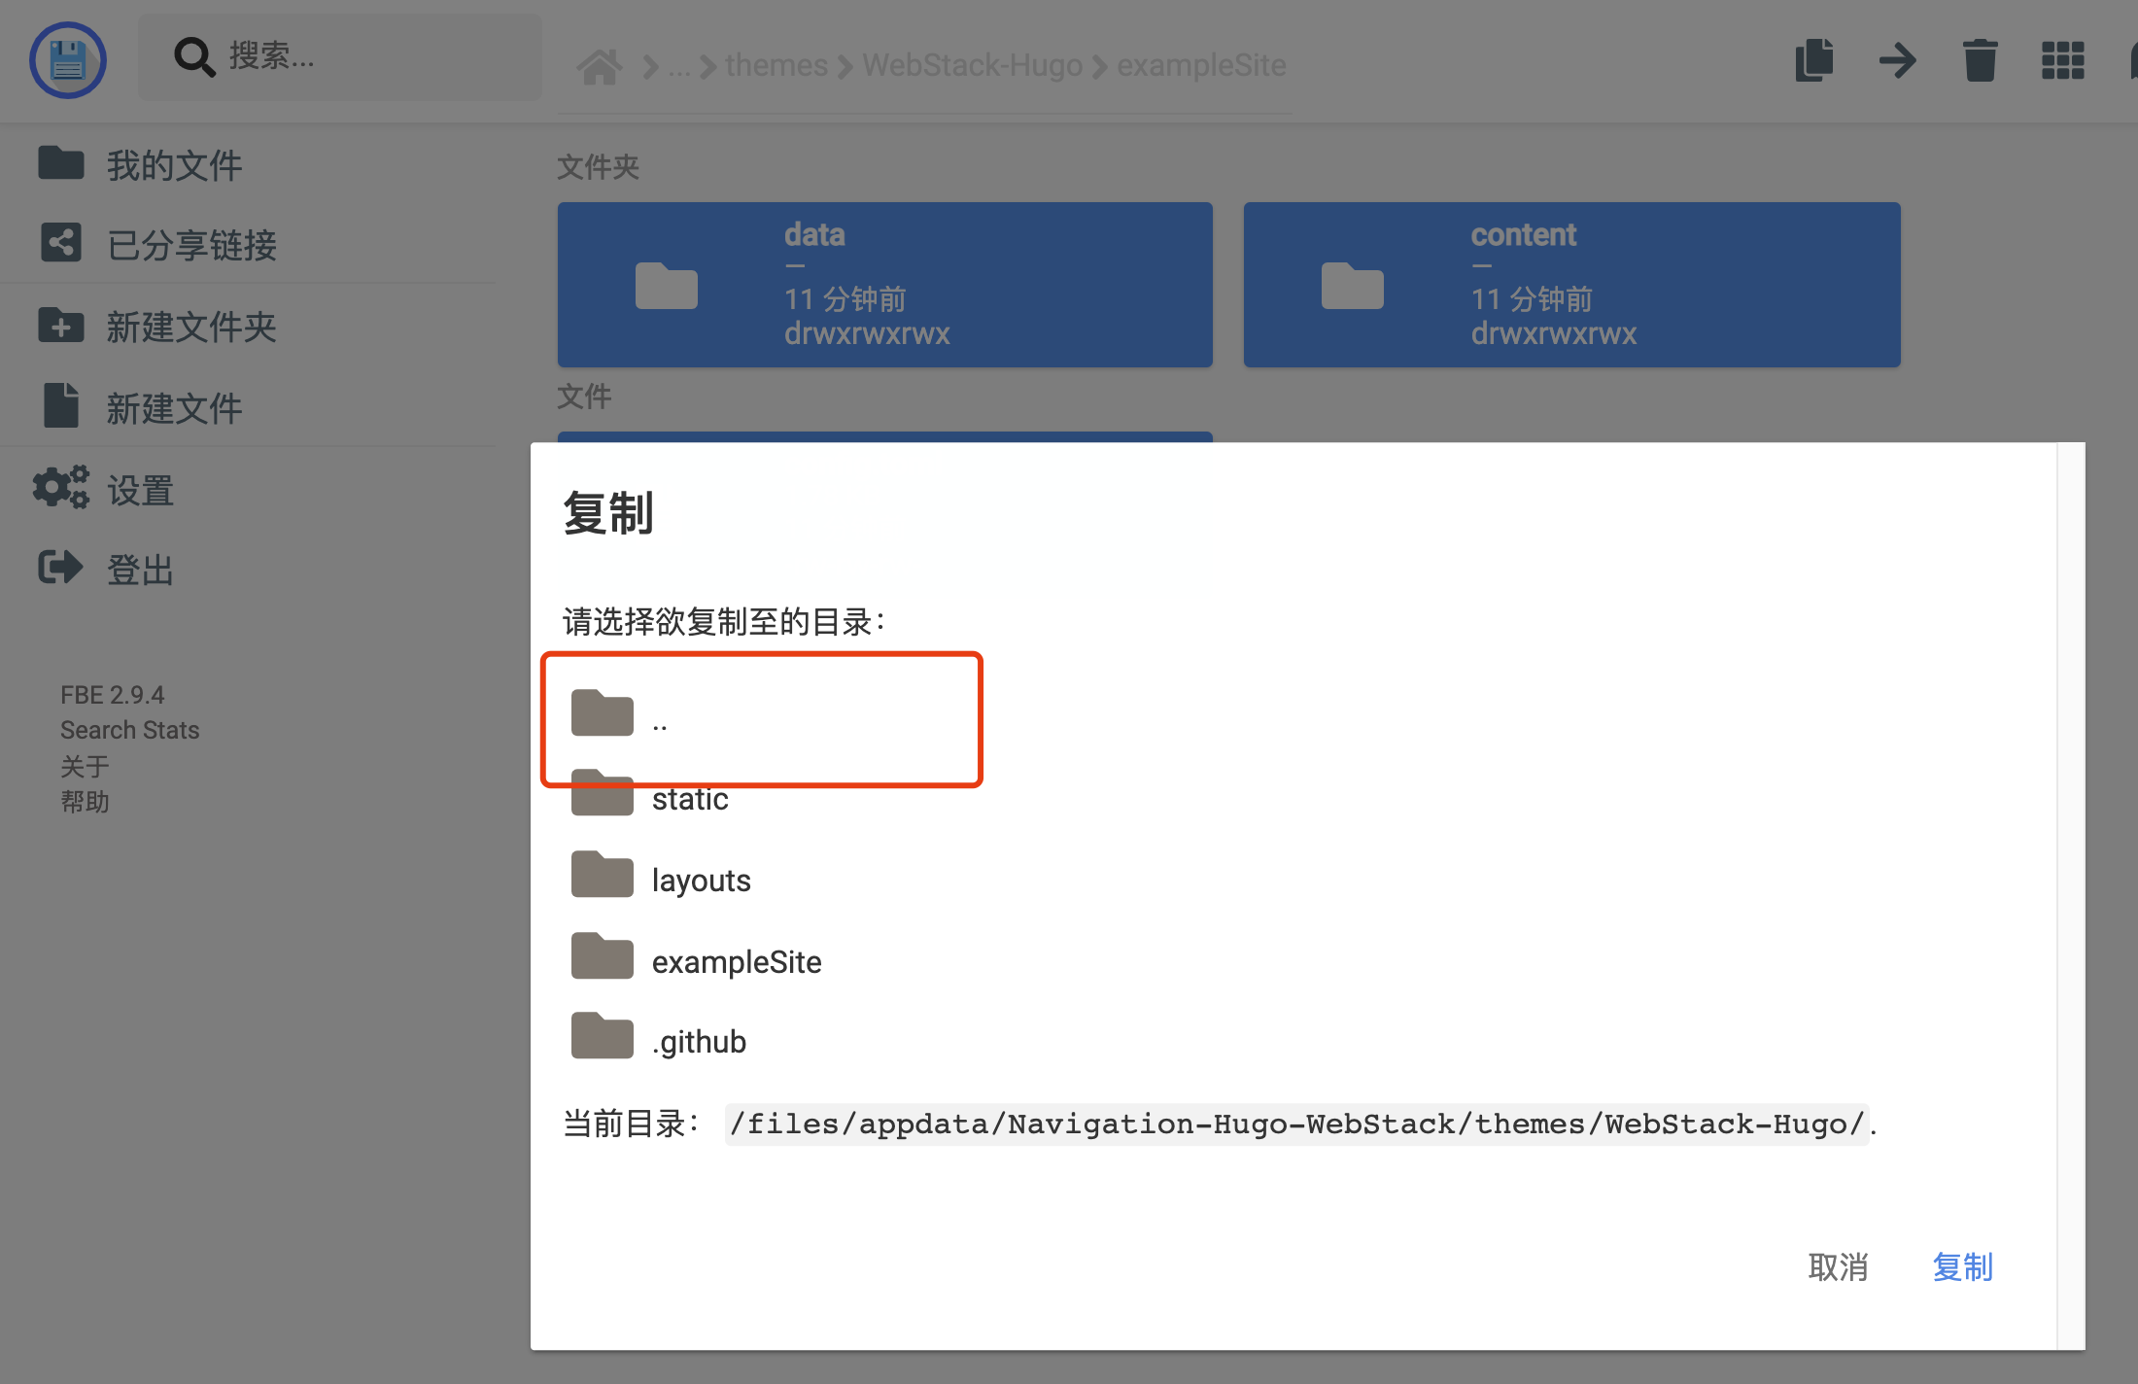The width and height of the screenshot is (2138, 1384).
Task: Click the 复制 confirm button
Action: click(x=1962, y=1267)
